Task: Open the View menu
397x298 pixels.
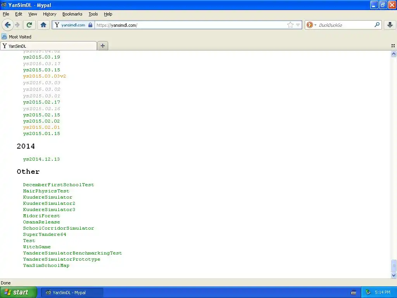Action: coord(33,14)
